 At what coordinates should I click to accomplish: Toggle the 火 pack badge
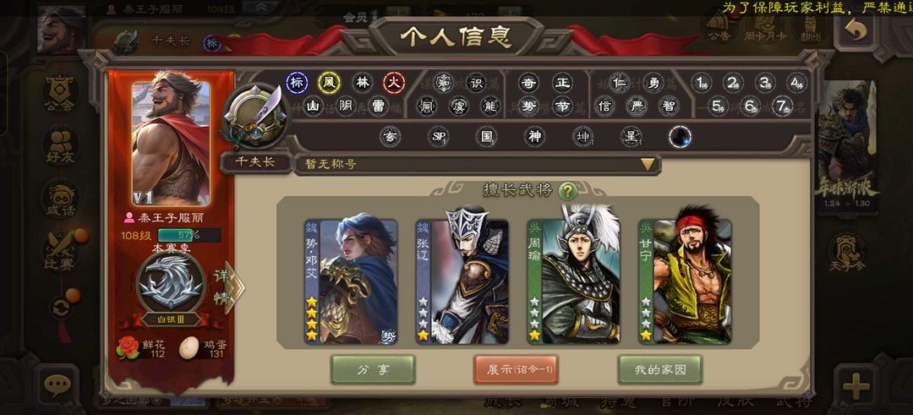[x=394, y=83]
